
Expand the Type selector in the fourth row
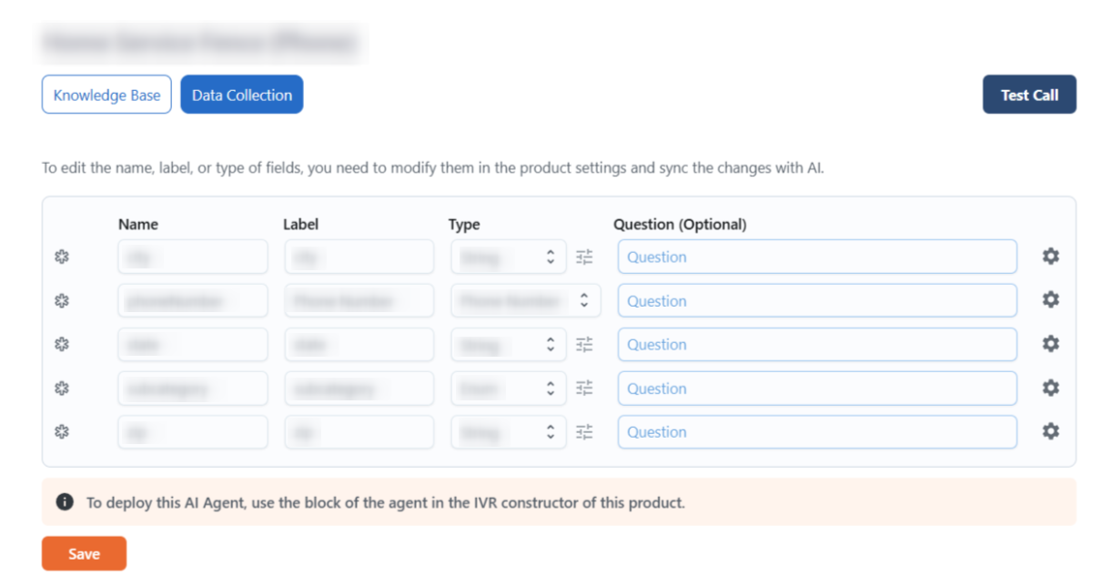(508, 389)
